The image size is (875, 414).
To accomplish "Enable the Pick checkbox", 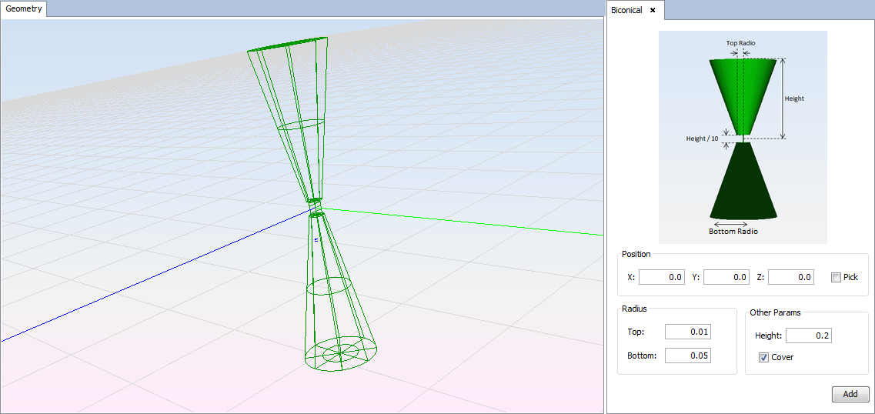I will click(x=836, y=277).
